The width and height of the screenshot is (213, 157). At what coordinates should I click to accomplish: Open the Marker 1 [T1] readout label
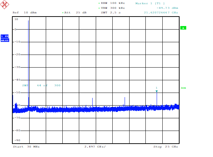point(150,3)
